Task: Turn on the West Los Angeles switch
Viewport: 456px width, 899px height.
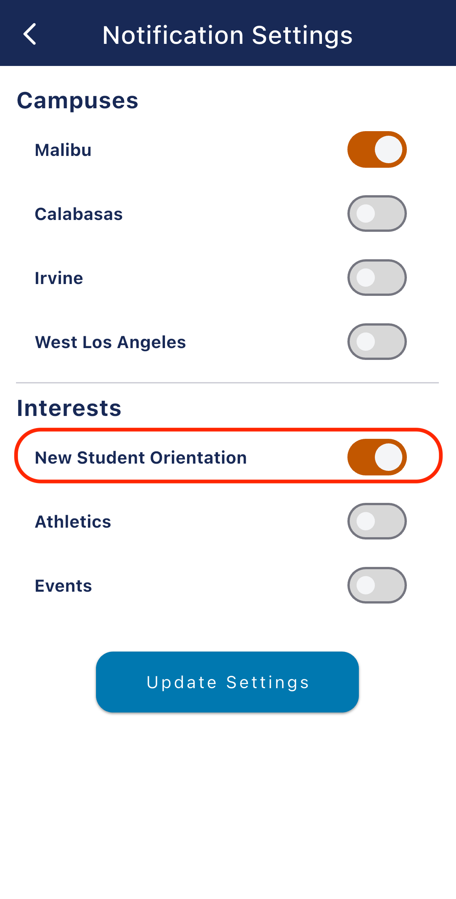Action: point(377,342)
